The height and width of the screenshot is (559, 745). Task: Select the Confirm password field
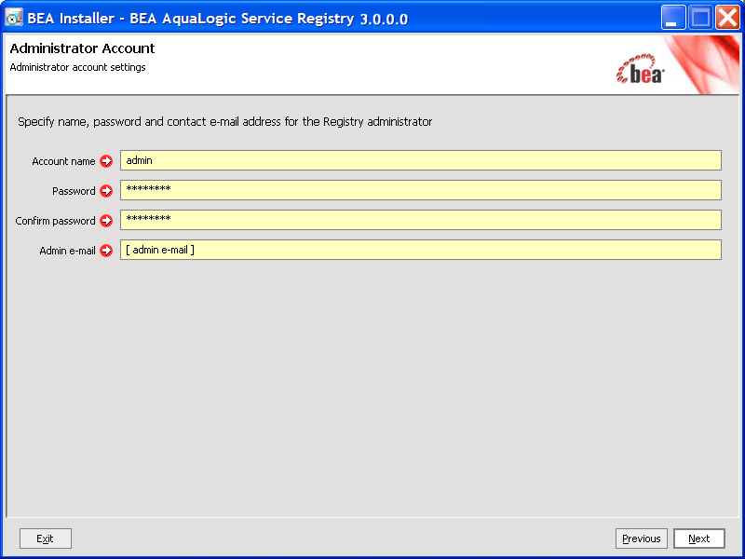pyautogui.click(x=421, y=220)
